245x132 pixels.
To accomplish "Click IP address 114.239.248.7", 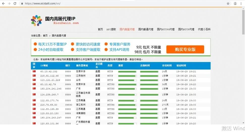I will (x=49, y=95).
